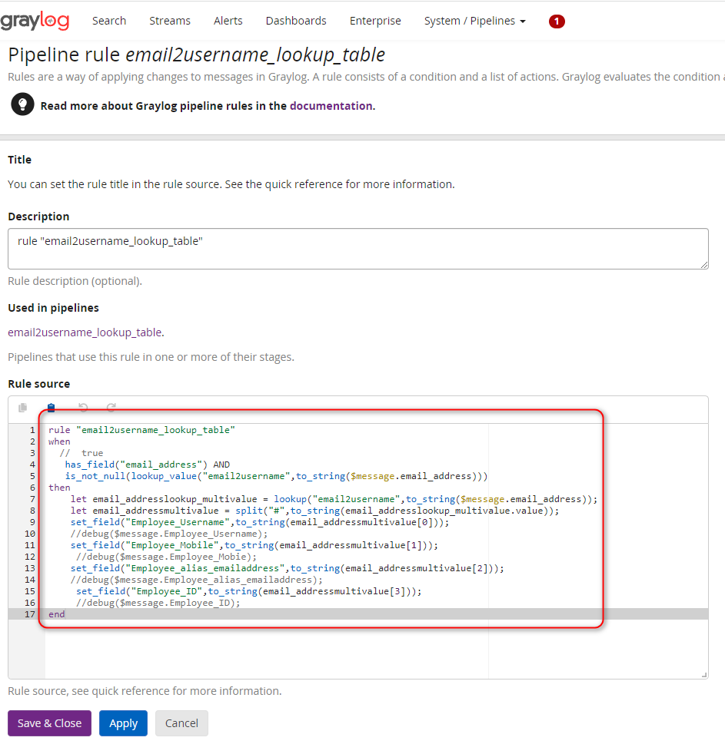Image resolution: width=725 pixels, height=744 pixels.
Task: Expand the System / Pipelines dropdown
Action: (x=474, y=21)
